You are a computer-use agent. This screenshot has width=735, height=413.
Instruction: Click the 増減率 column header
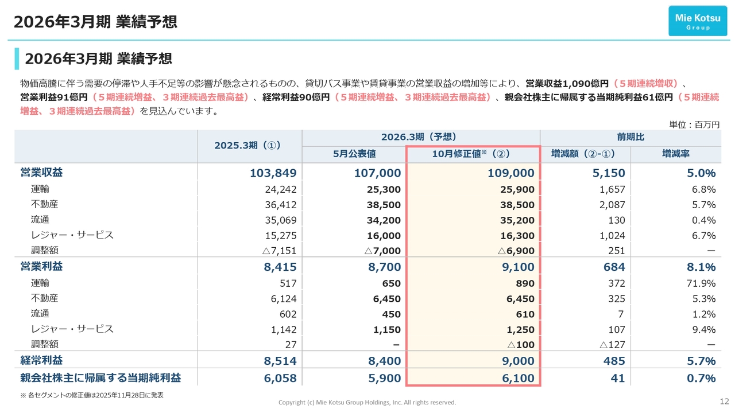675,154
